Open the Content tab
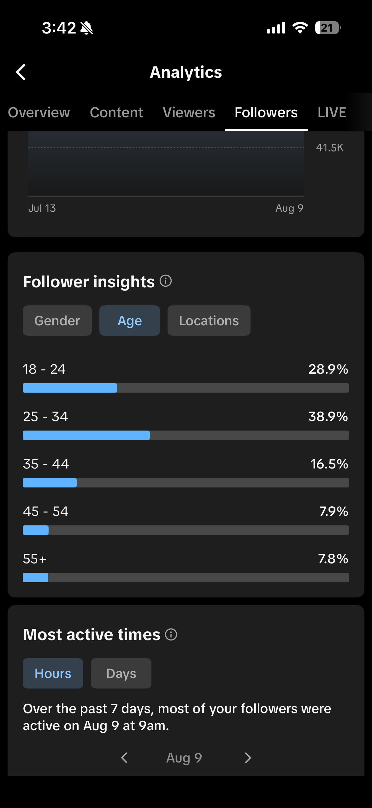 (x=116, y=113)
